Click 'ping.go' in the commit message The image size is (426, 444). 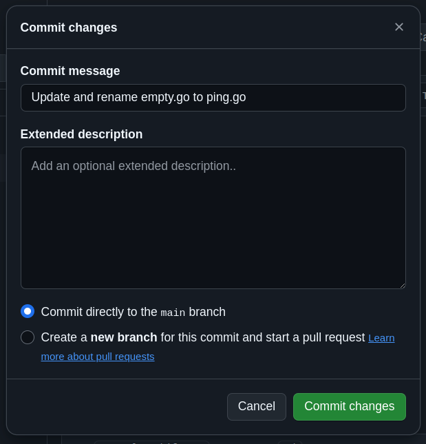click(226, 98)
